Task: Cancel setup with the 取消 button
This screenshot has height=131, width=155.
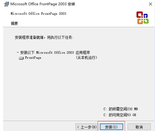Action: point(139,127)
